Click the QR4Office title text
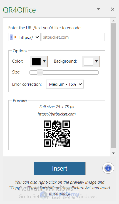The image size is (119, 204). coord(19,10)
